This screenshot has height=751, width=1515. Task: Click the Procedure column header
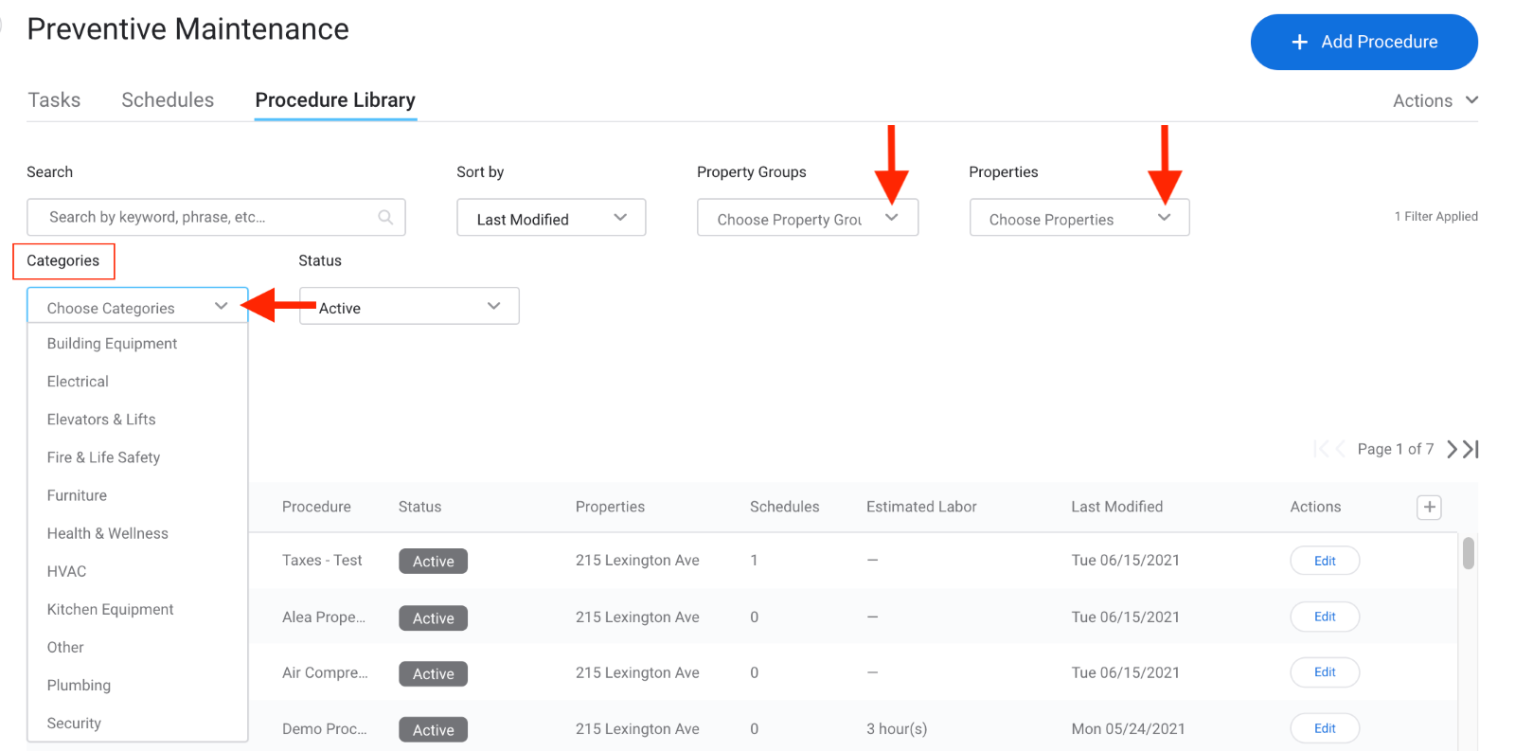click(316, 507)
